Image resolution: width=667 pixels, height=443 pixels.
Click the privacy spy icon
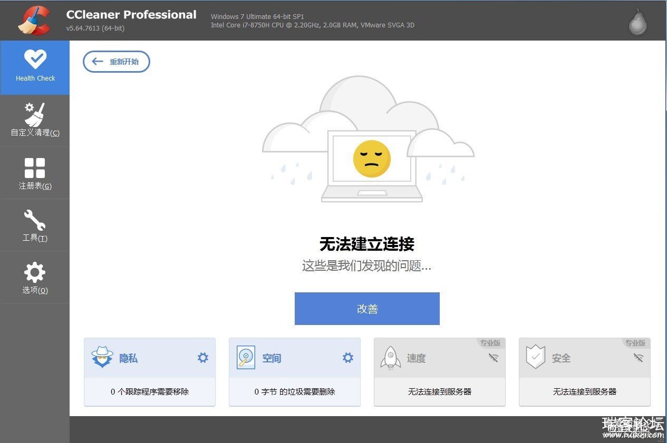click(x=102, y=358)
